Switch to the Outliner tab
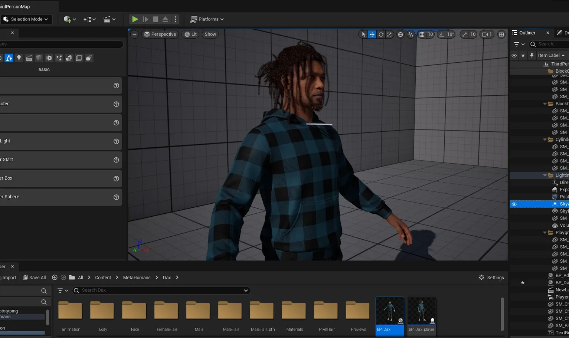The height and width of the screenshot is (338, 569). (527, 33)
